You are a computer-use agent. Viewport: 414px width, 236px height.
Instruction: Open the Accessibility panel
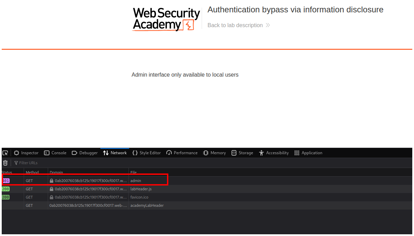[274, 153]
